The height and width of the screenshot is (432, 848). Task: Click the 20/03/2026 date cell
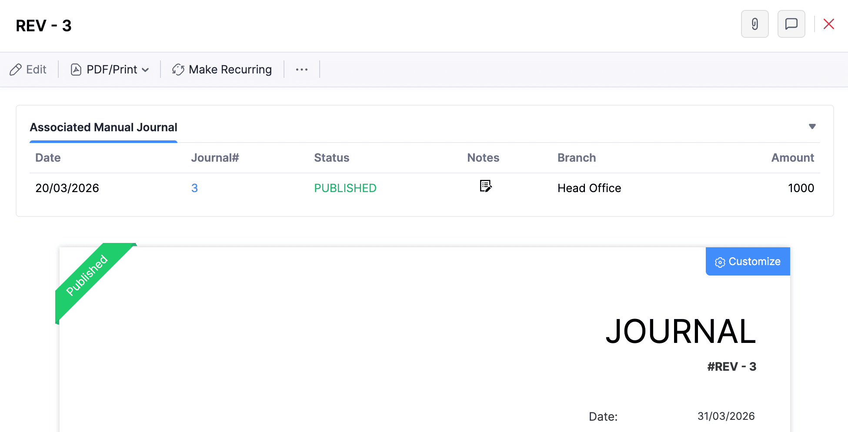[67, 188]
